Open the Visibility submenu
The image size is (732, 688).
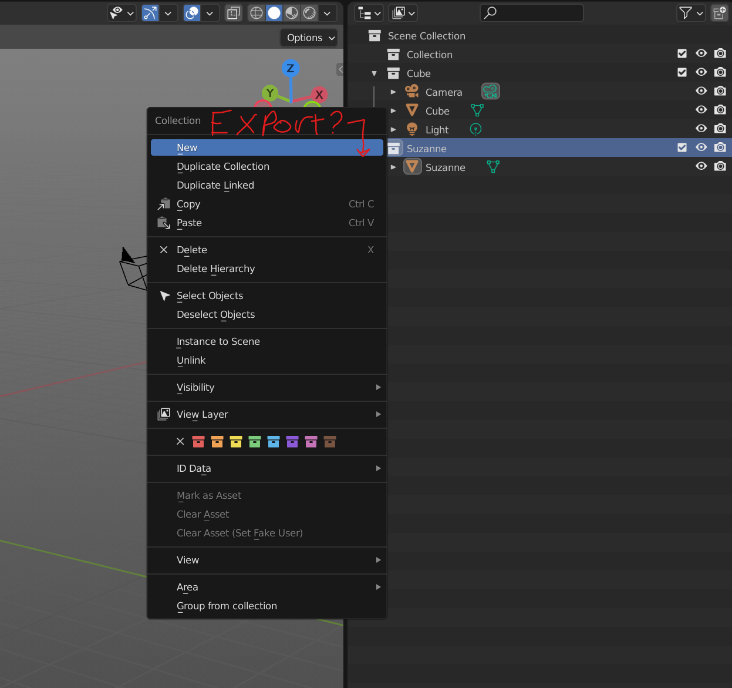click(267, 387)
